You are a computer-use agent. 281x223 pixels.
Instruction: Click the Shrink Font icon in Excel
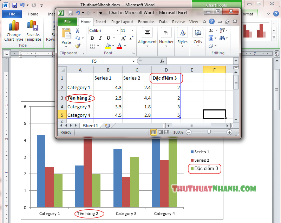(x=131, y=38)
